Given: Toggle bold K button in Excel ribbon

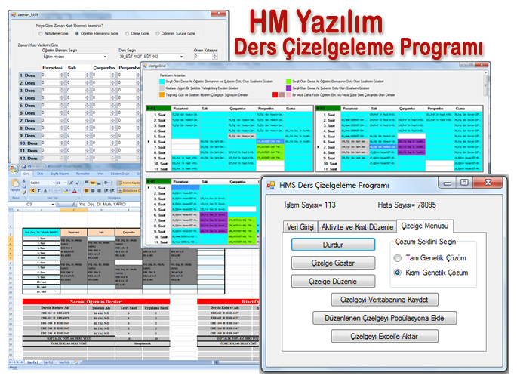Looking at the screenshot, I should (x=33, y=190).
